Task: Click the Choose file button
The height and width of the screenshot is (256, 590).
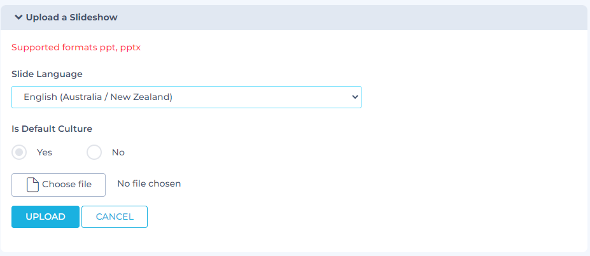Action: 59,185
